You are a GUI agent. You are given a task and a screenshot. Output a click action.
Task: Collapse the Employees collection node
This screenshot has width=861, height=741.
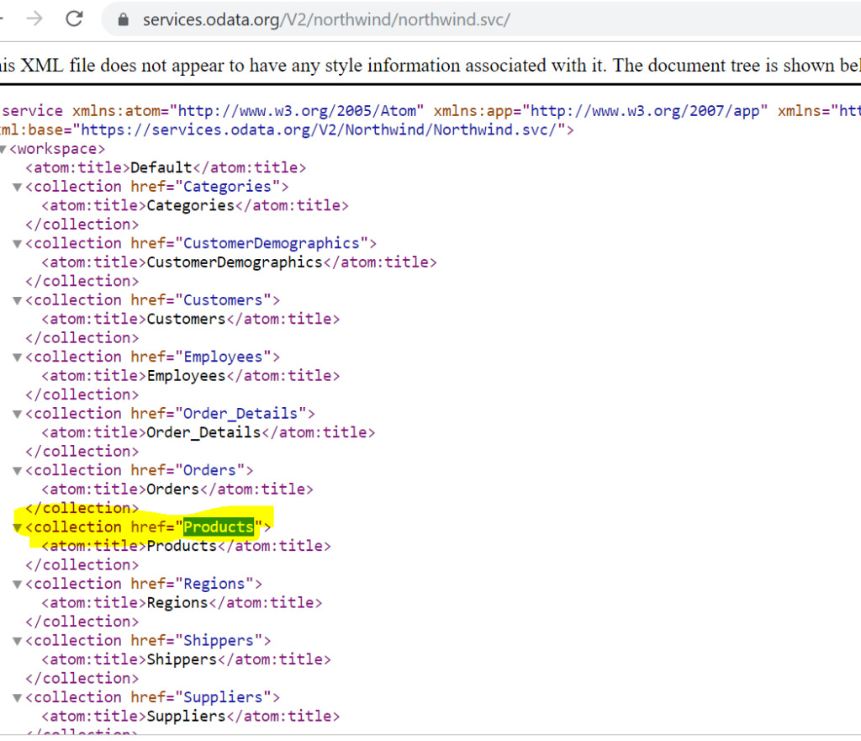(18, 357)
